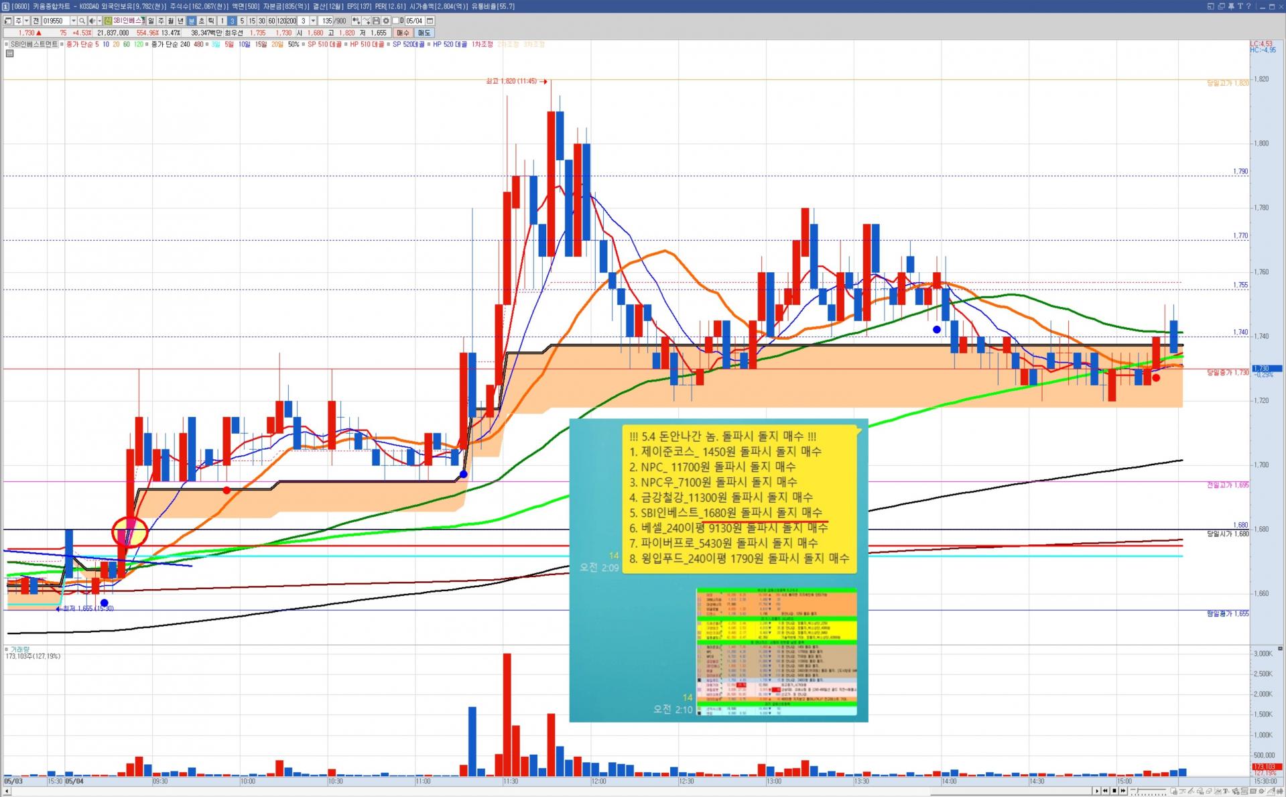
Task: Click the 거래량 volume panel label
Action: 20,649
